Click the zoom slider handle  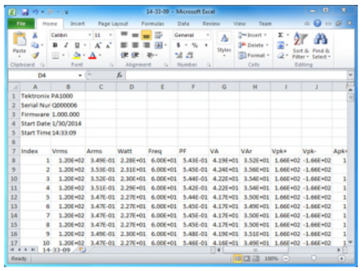tap(313, 258)
